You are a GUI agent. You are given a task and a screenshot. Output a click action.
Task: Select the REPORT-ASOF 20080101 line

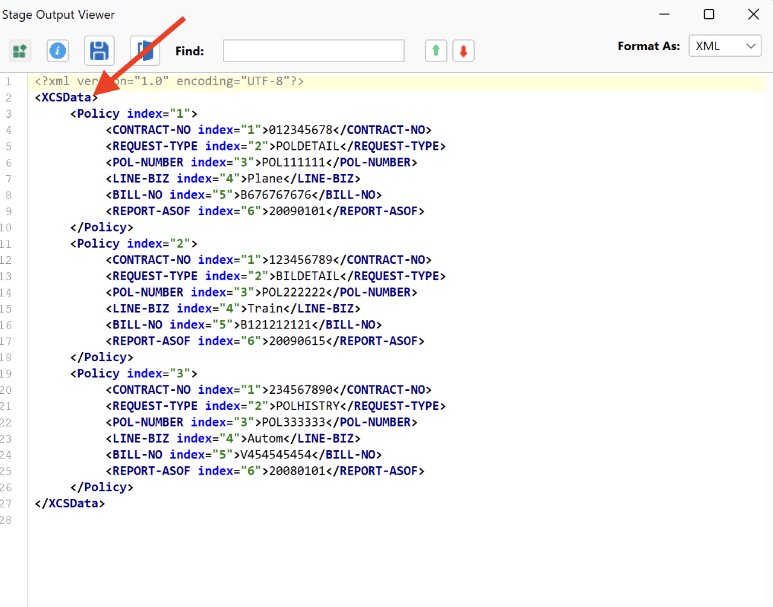pos(265,471)
